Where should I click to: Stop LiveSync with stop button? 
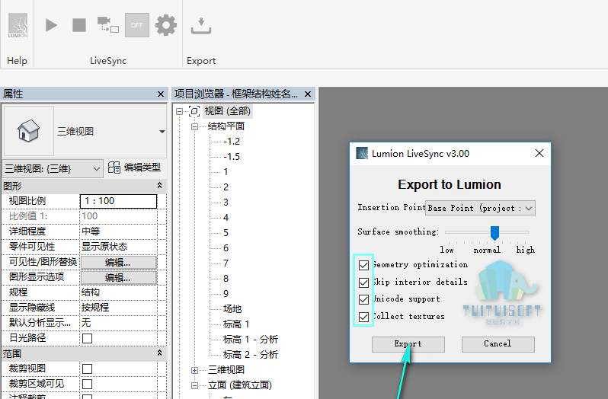pos(79,25)
